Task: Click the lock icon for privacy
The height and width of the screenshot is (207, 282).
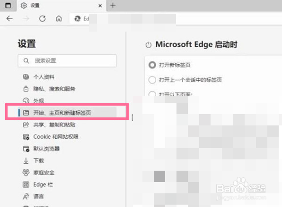Action: coord(26,89)
